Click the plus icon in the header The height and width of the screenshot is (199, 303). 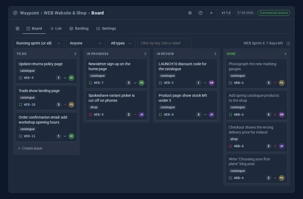(211, 13)
